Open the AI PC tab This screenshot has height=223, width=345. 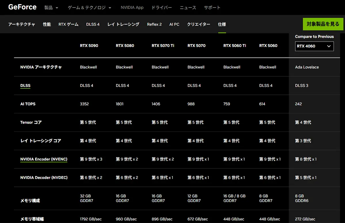coord(174,24)
